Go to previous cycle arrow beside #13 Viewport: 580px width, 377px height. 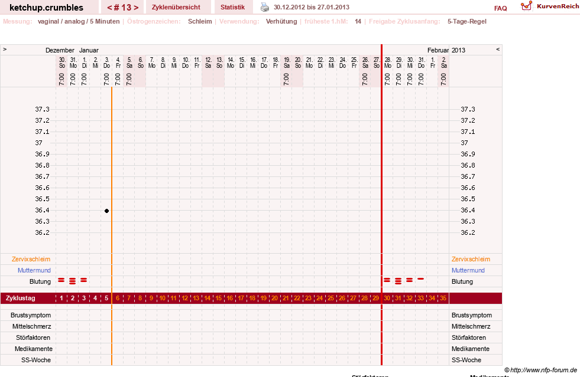click(109, 8)
